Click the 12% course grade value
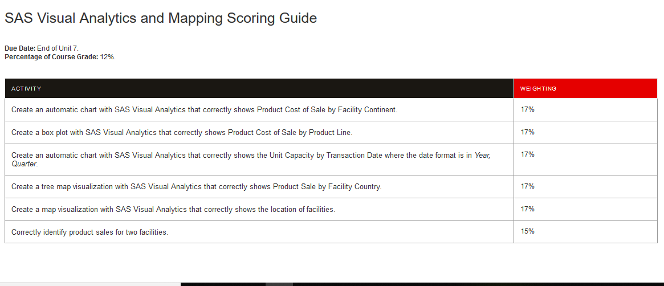 click(x=108, y=57)
